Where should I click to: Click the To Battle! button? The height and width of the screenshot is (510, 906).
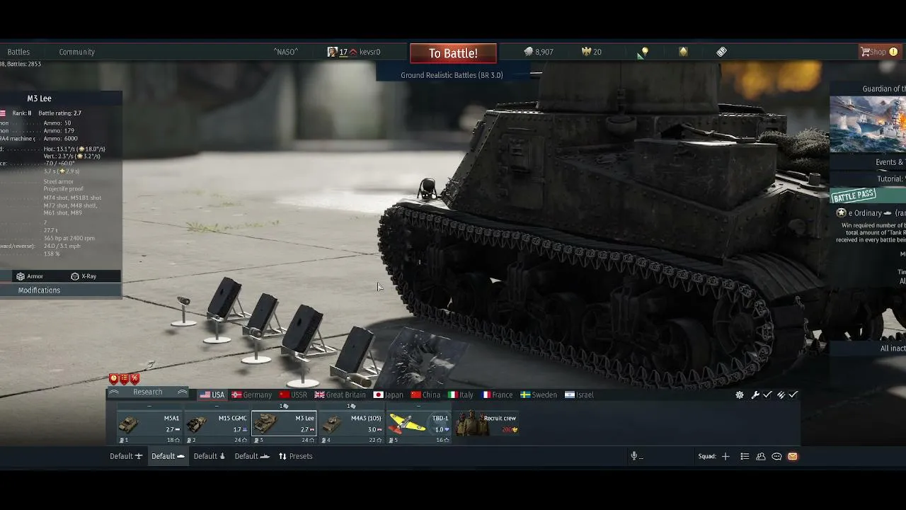pos(453,53)
